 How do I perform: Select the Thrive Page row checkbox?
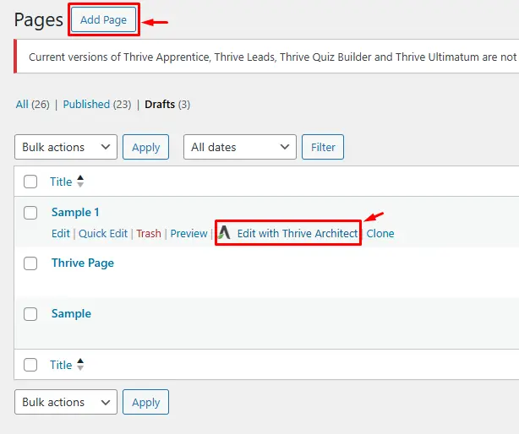[30, 263]
